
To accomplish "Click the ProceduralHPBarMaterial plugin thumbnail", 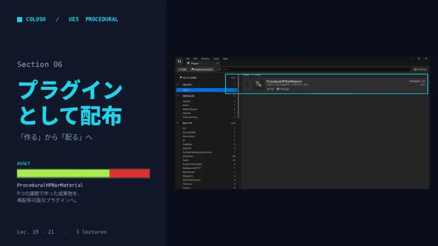I will click(259, 84).
